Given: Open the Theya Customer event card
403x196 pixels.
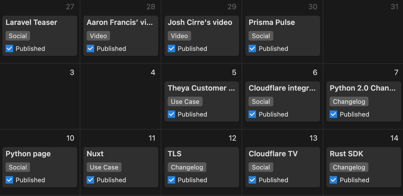Looking at the screenshot, I should tap(201, 88).
